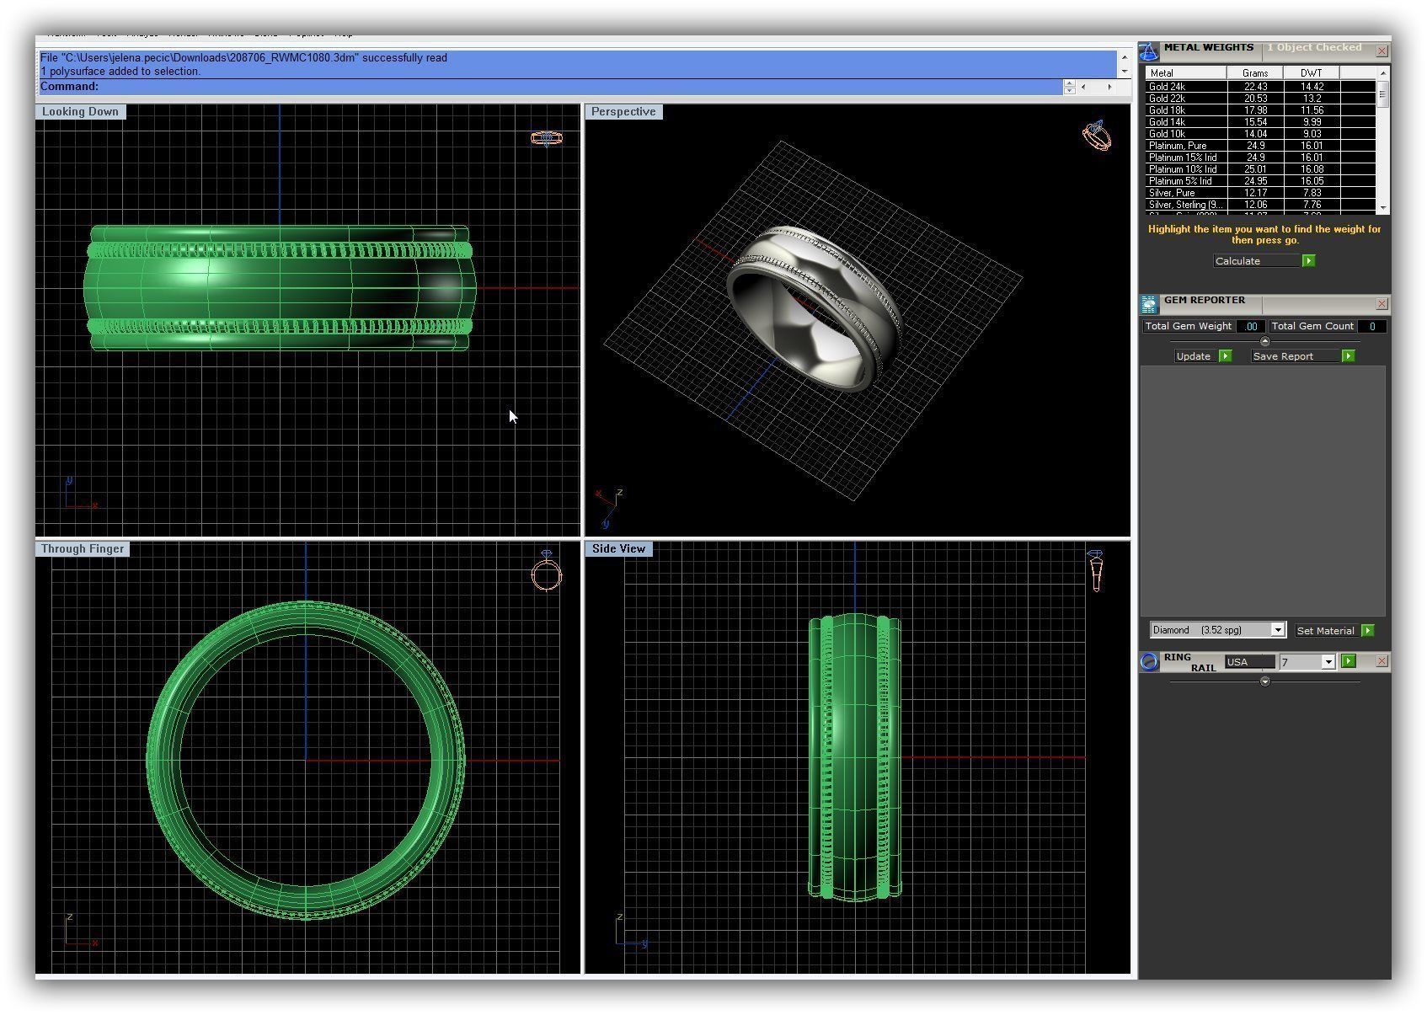The height and width of the screenshot is (1015, 1427).
Task: Select the Platinum 5% Irid row
Action: click(1260, 180)
